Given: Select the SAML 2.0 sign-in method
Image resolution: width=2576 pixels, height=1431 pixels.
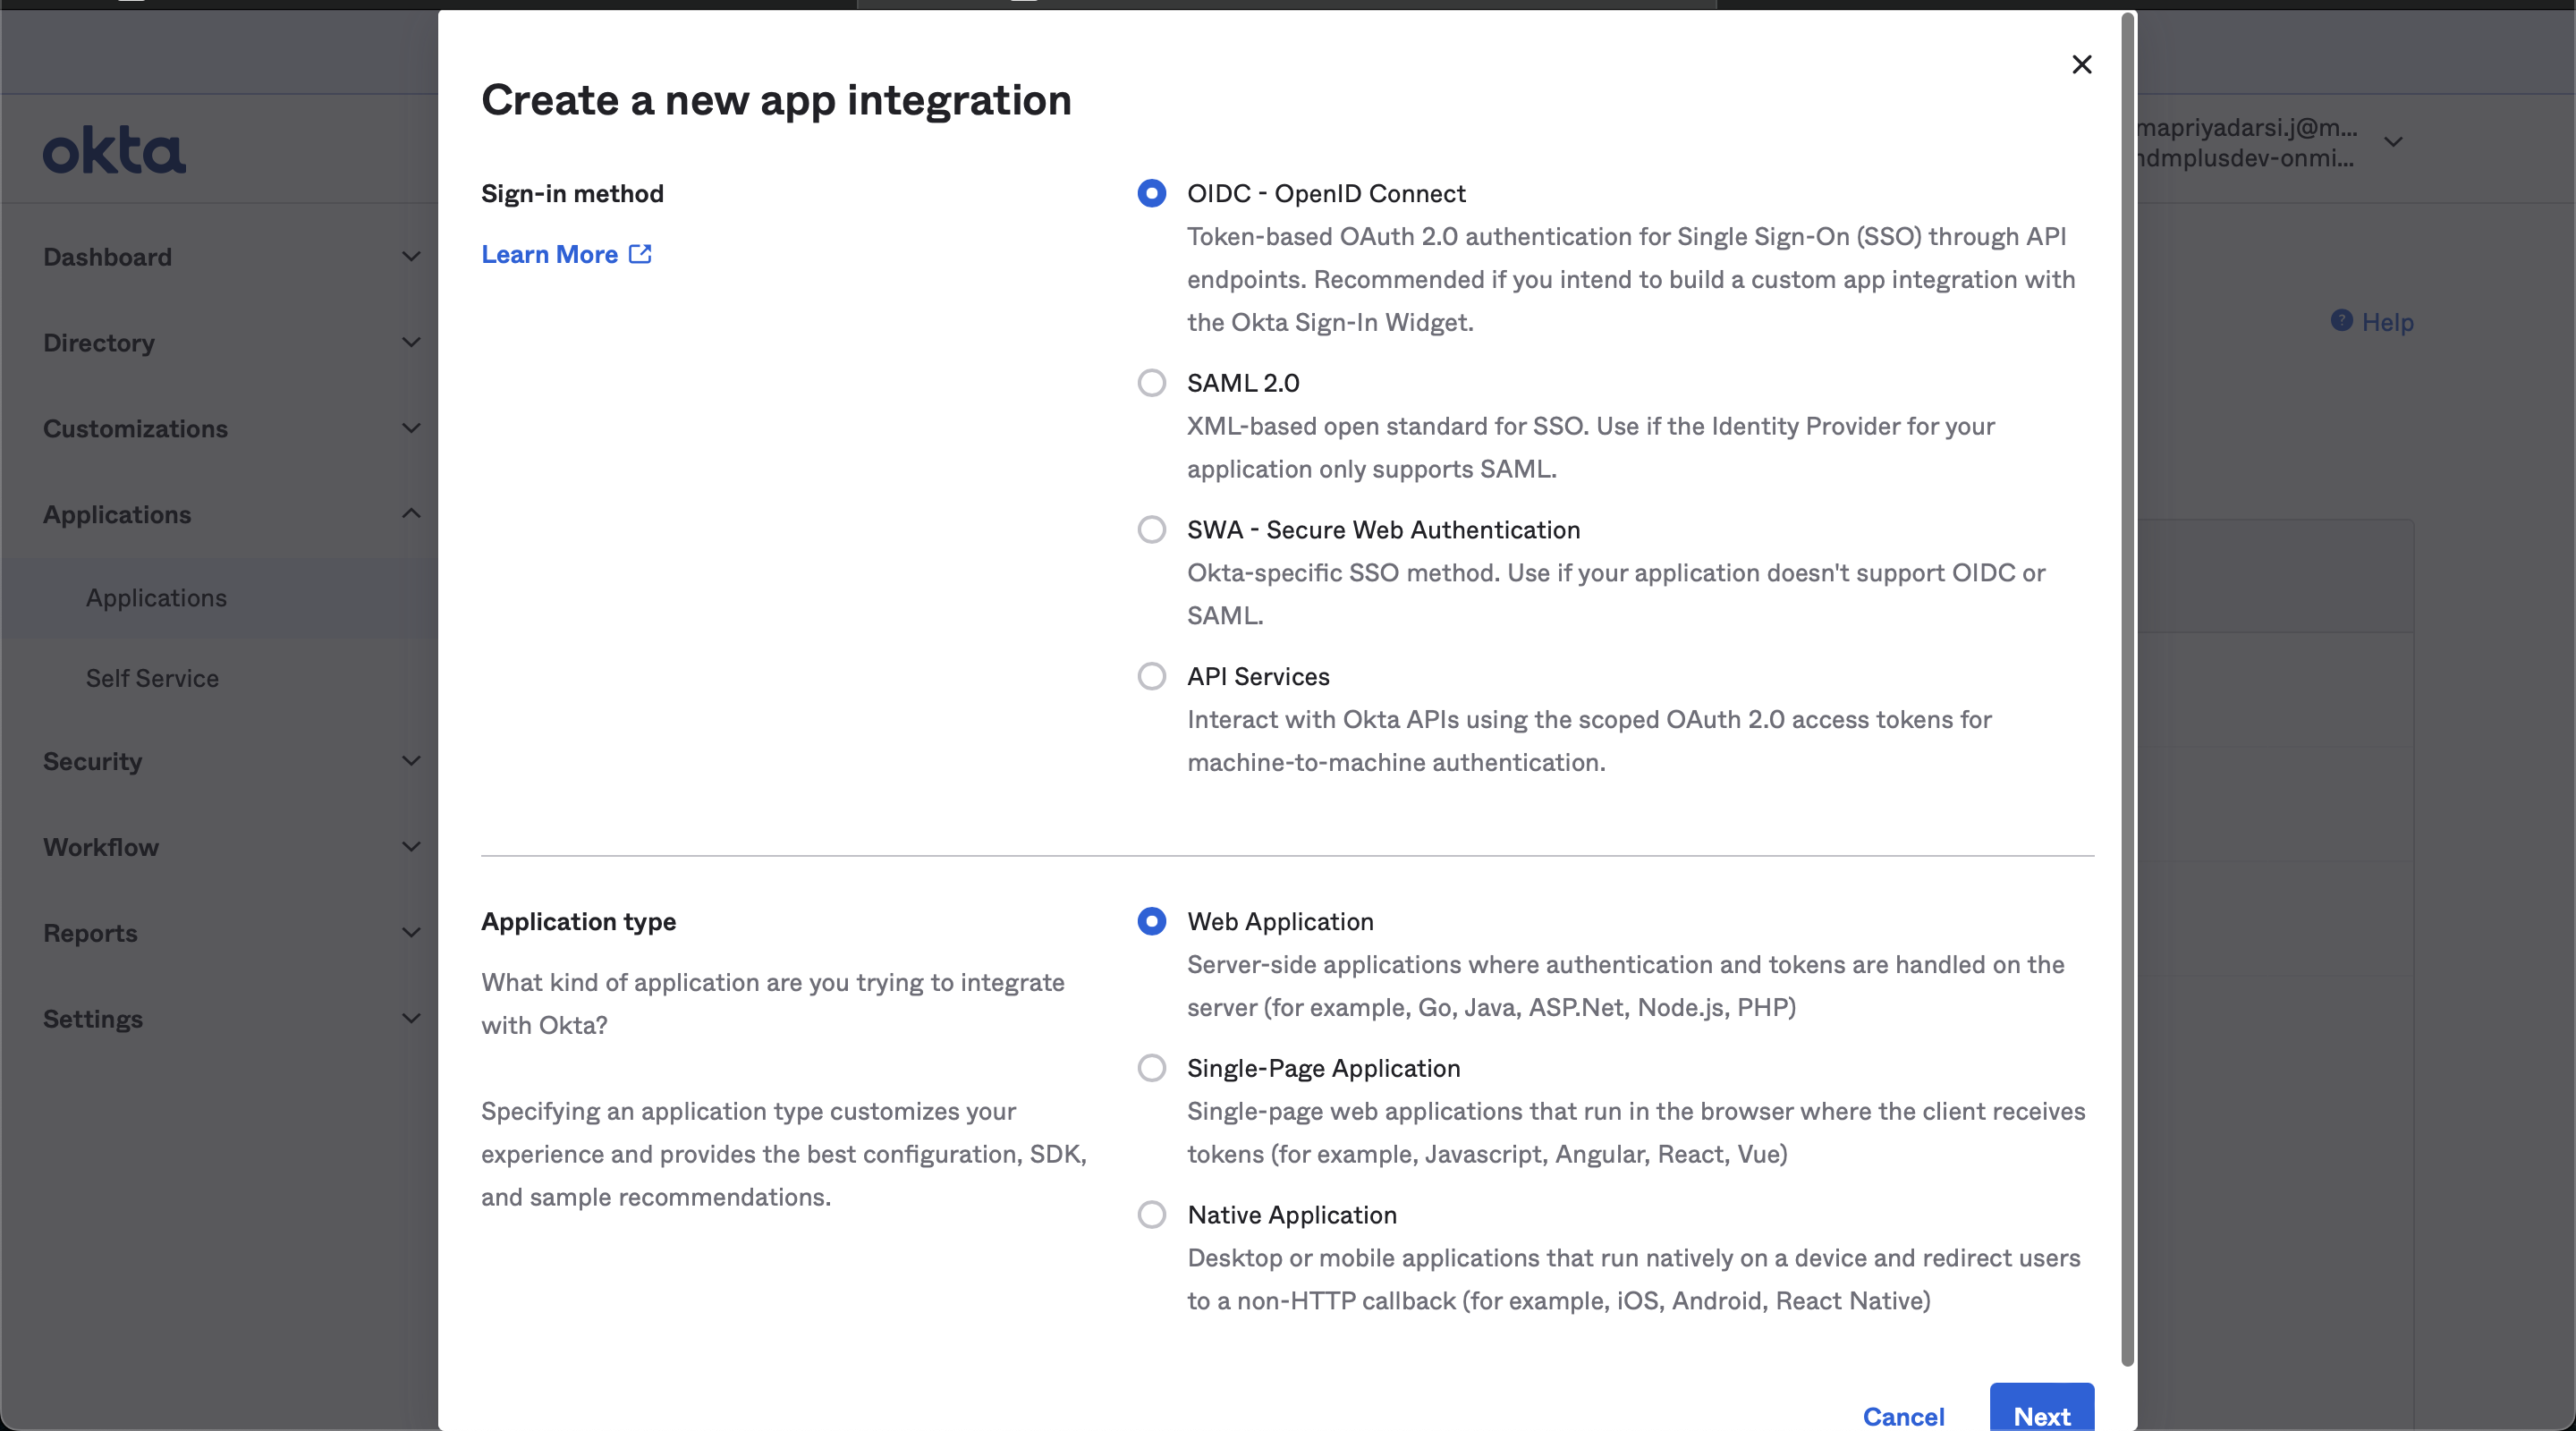Looking at the screenshot, I should 1151,383.
